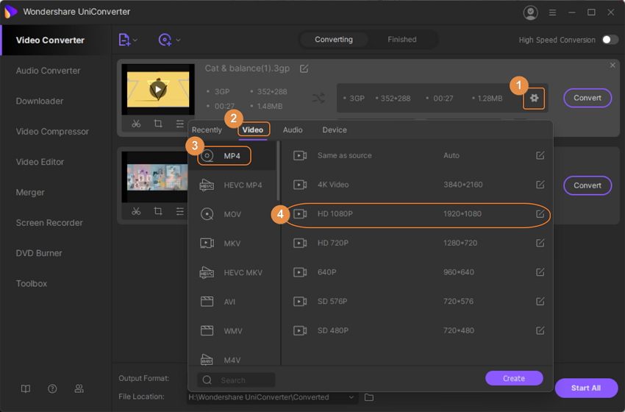Select MOV format
Viewport: 625px width, 412px height.
[233, 214]
